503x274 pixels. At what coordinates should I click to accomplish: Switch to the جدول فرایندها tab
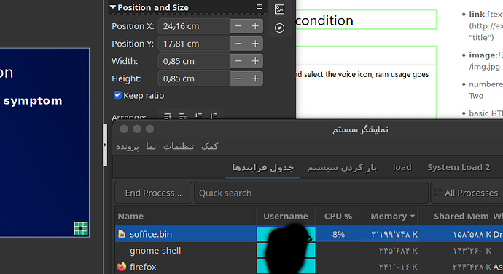pos(263,168)
